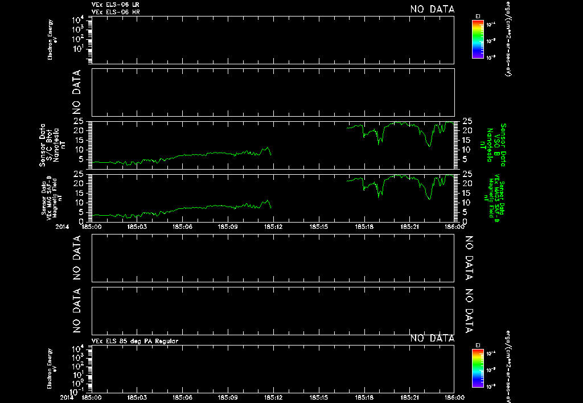Image resolution: width=583 pixels, height=403 pixels.
Task: Click the 'VEx ELS-06 HR' title text
Action: 116,13
